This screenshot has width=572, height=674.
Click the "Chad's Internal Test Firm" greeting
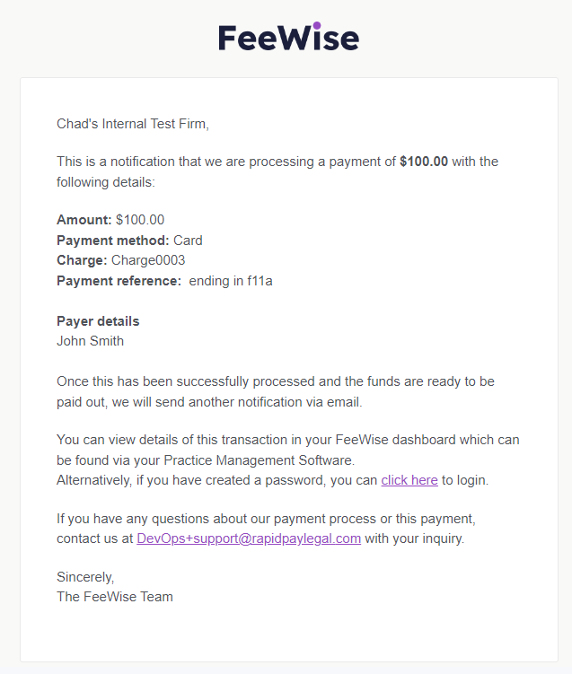pos(133,123)
